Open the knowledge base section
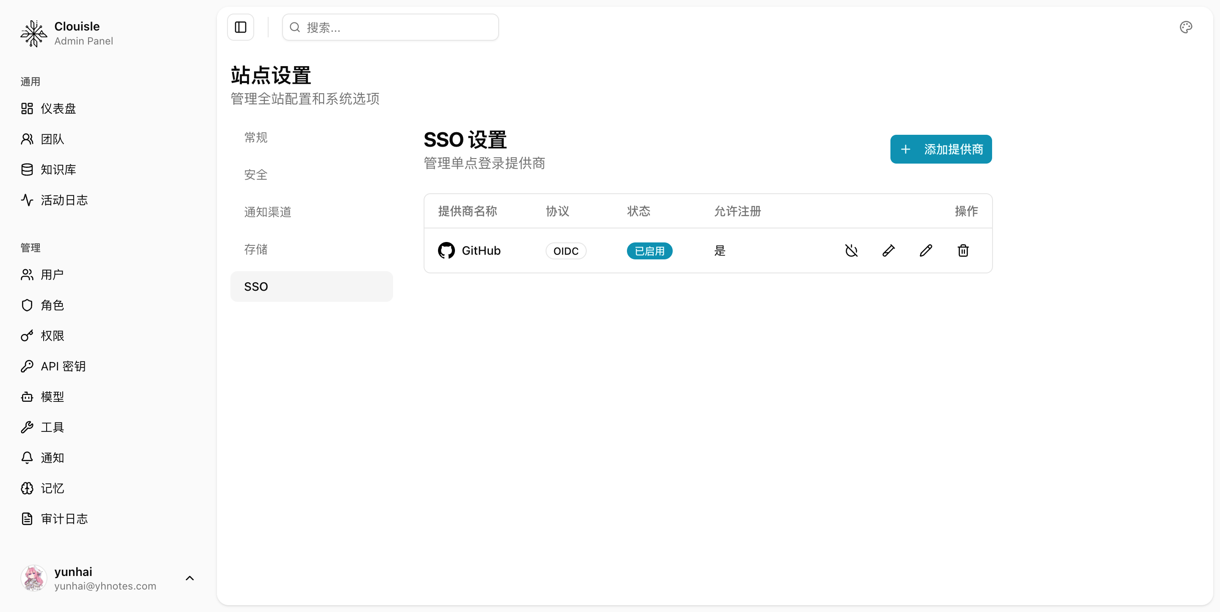 [x=57, y=170]
